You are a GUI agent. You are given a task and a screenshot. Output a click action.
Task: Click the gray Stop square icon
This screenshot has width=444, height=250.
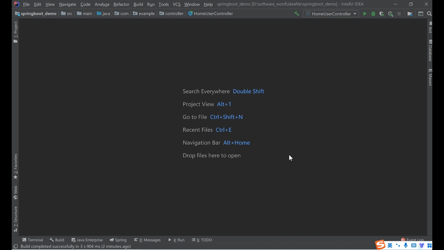pos(399,14)
